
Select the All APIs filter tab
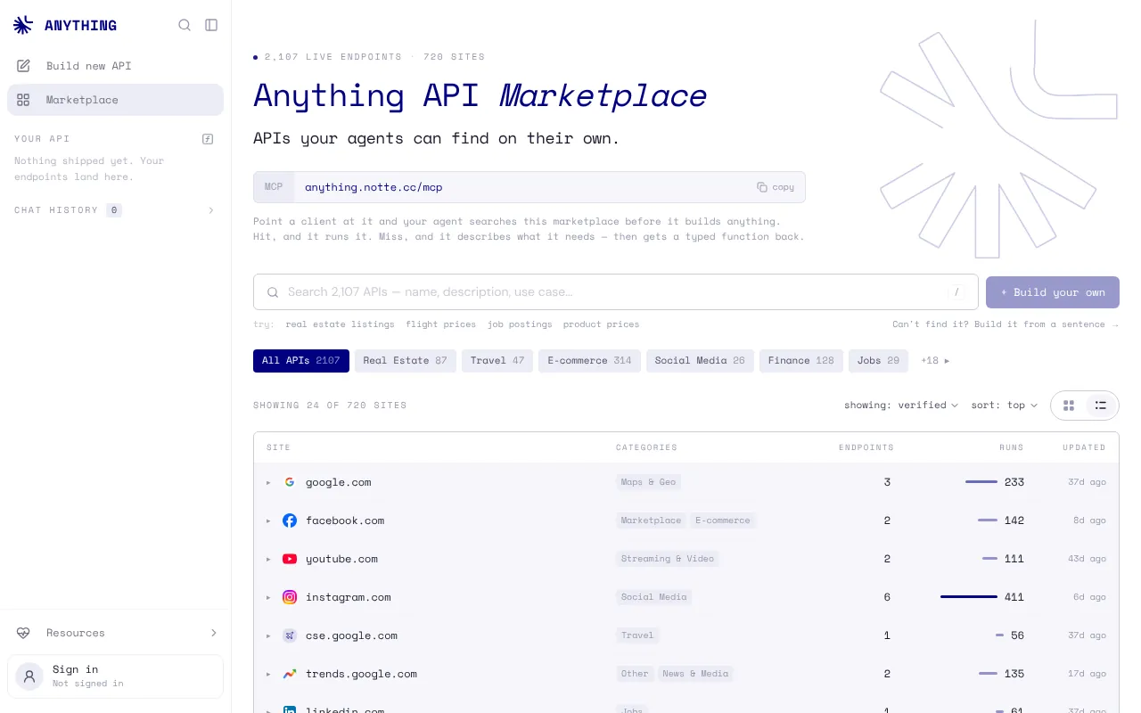click(301, 361)
